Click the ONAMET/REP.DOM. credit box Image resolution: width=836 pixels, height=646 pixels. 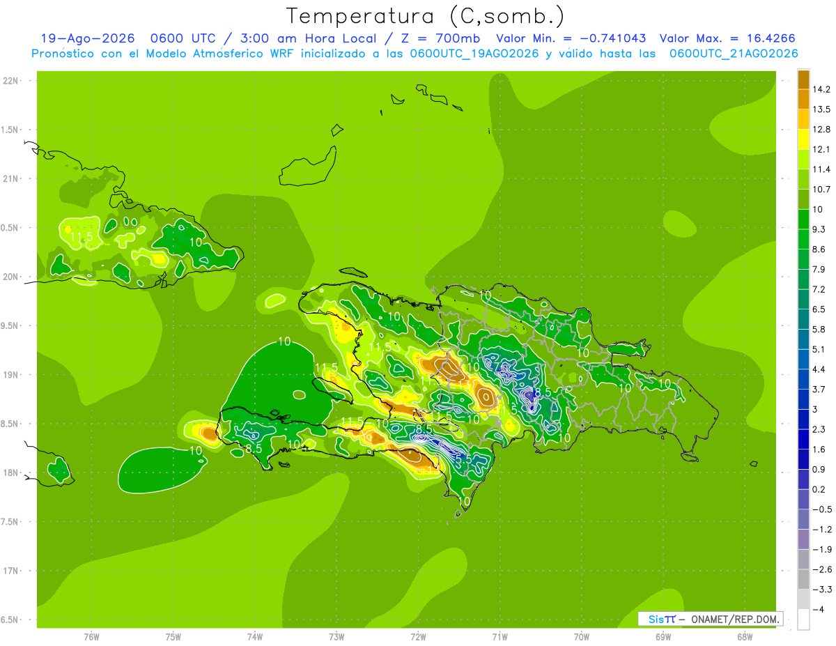[x=710, y=619]
